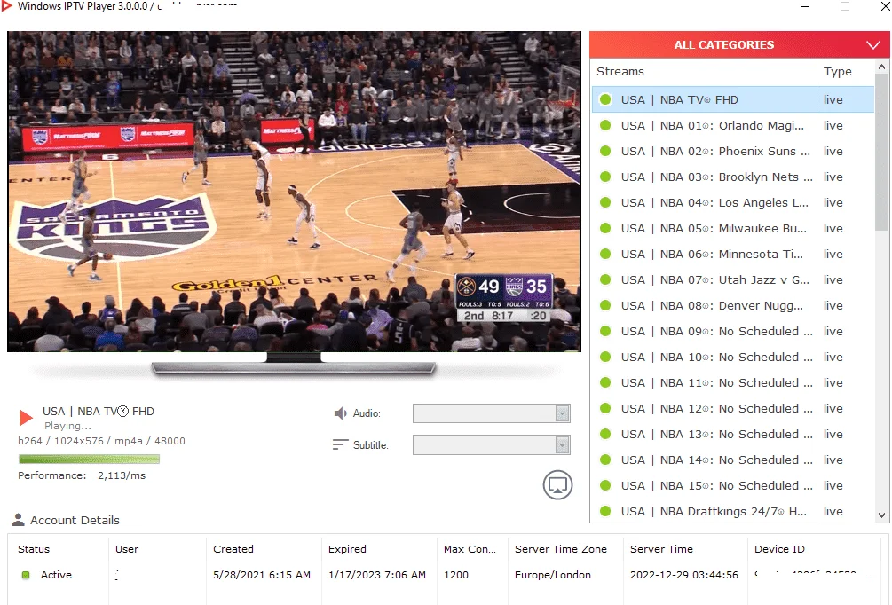This screenshot has height=605, width=892.
Task: Select NBA 07 Utah Jazz stream
Action: coord(733,279)
